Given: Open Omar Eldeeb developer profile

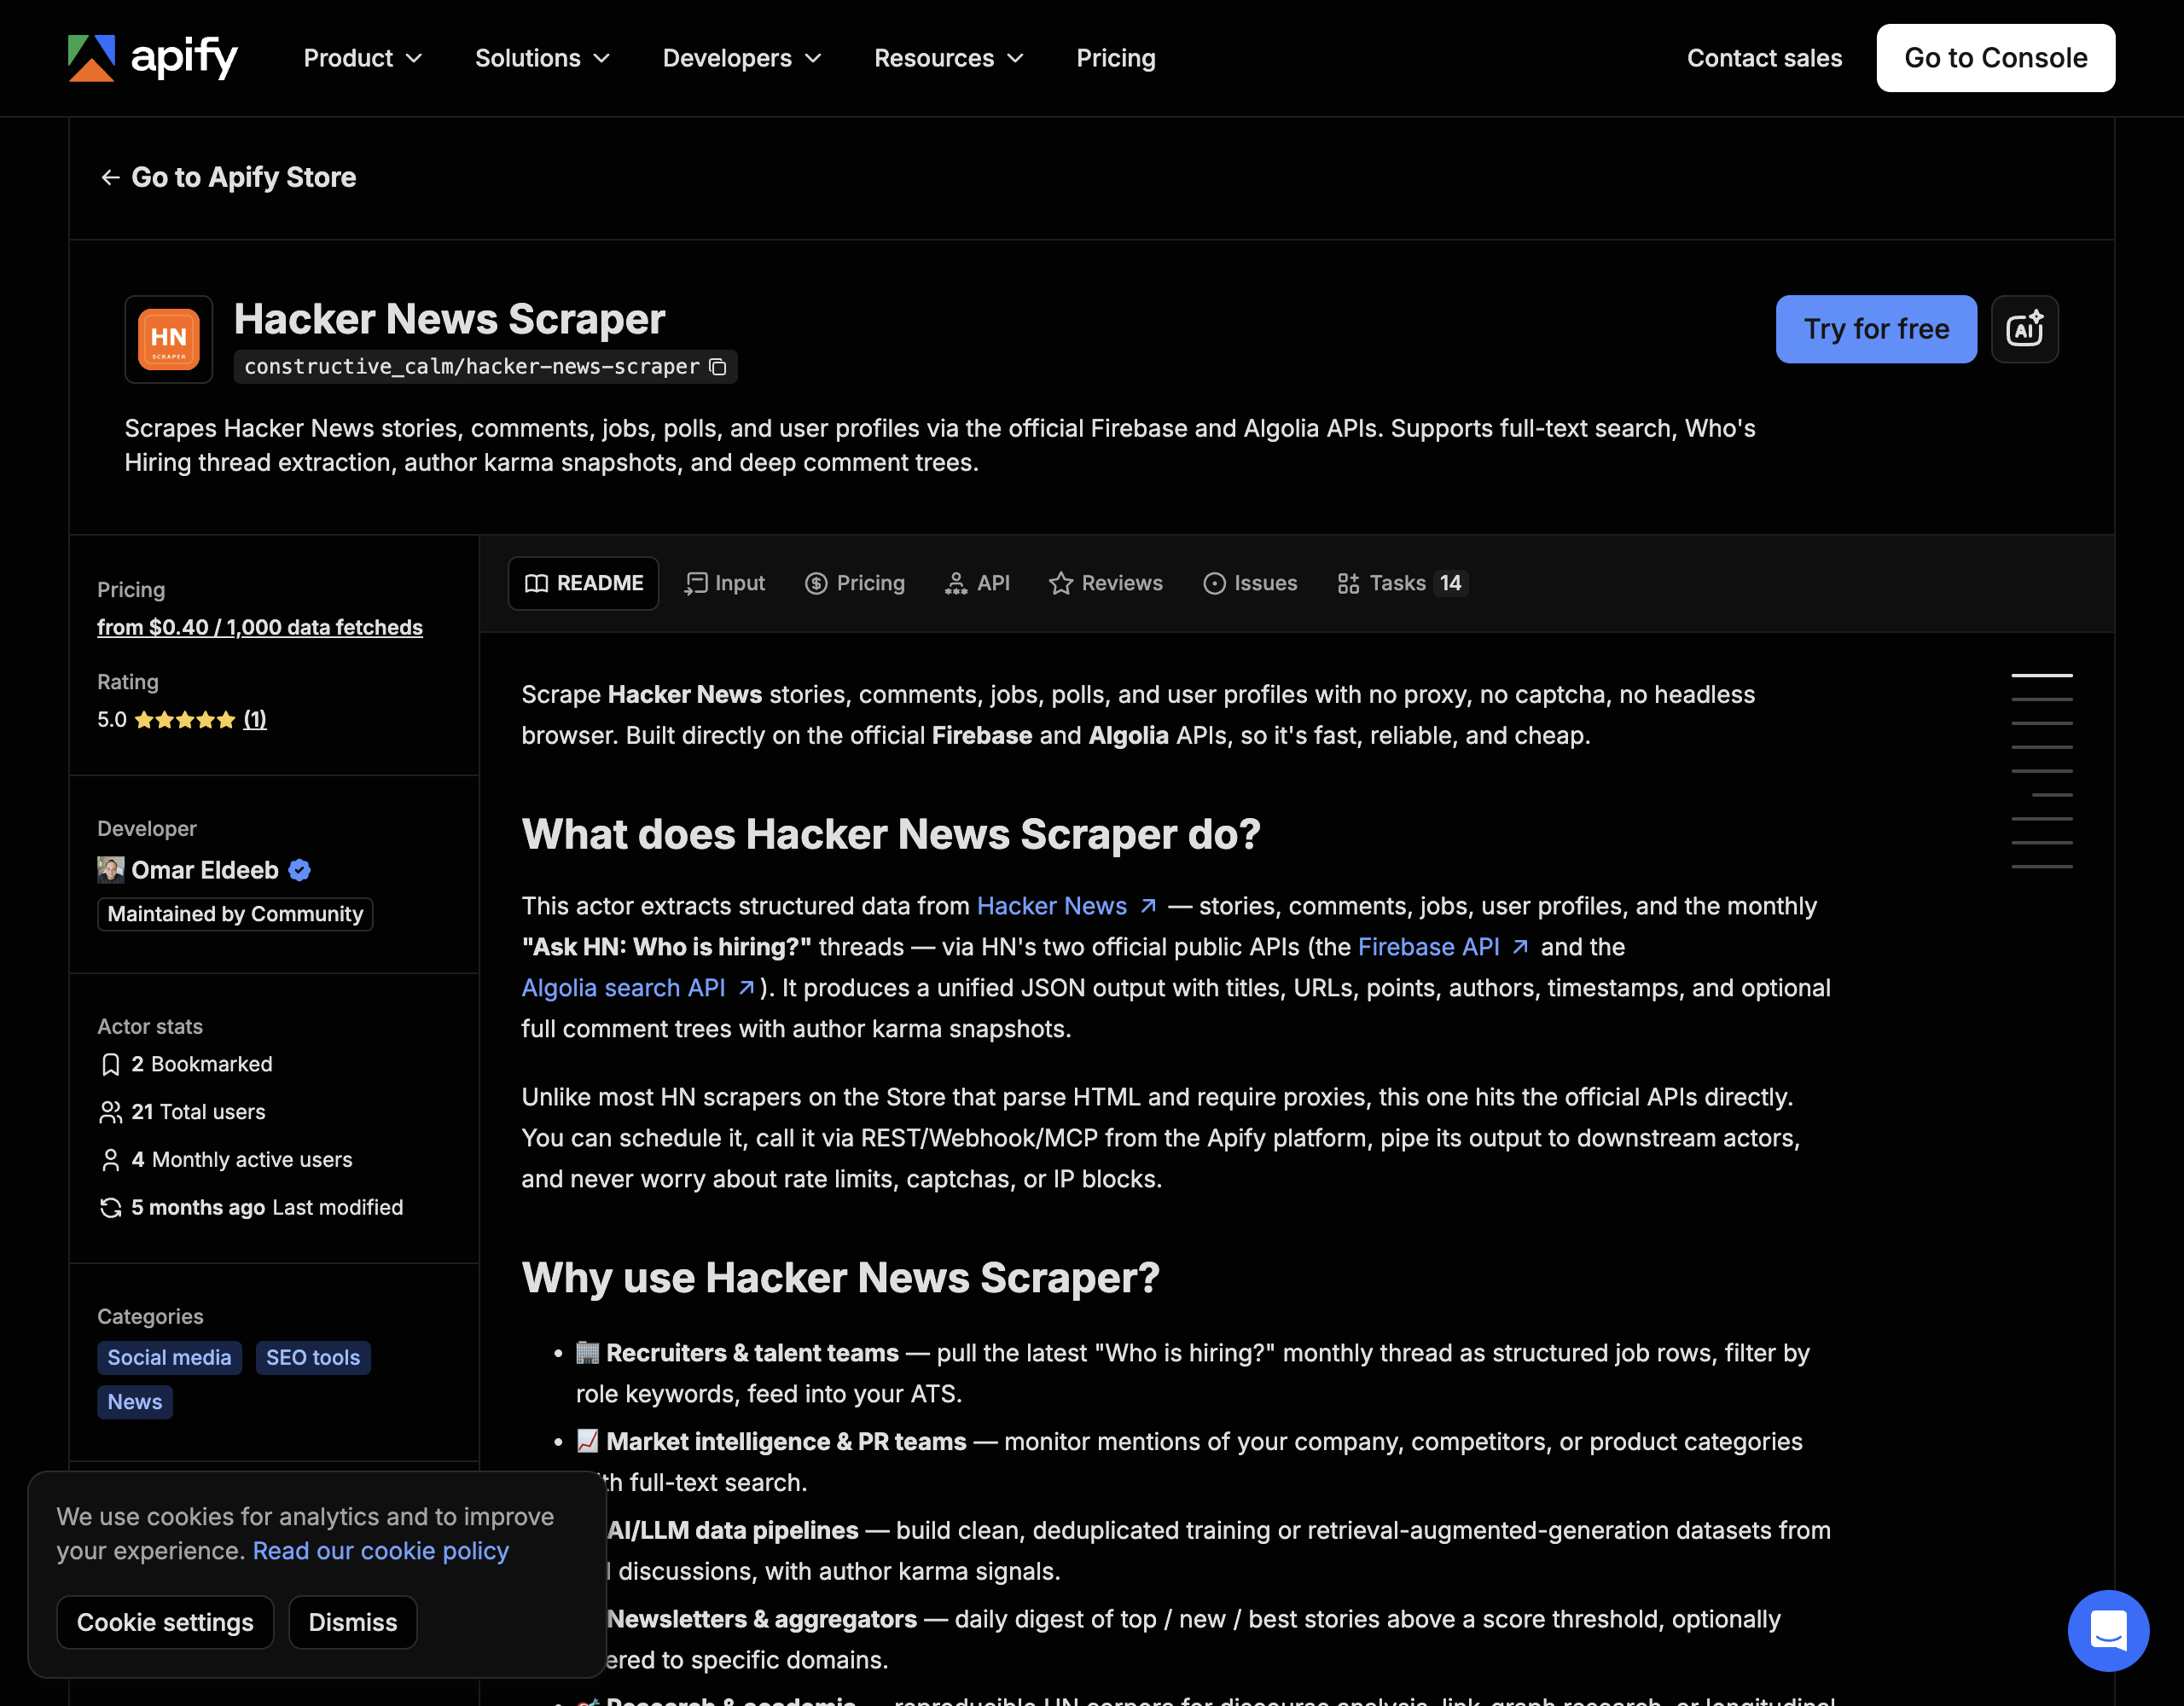Looking at the screenshot, I should [x=205, y=870].
